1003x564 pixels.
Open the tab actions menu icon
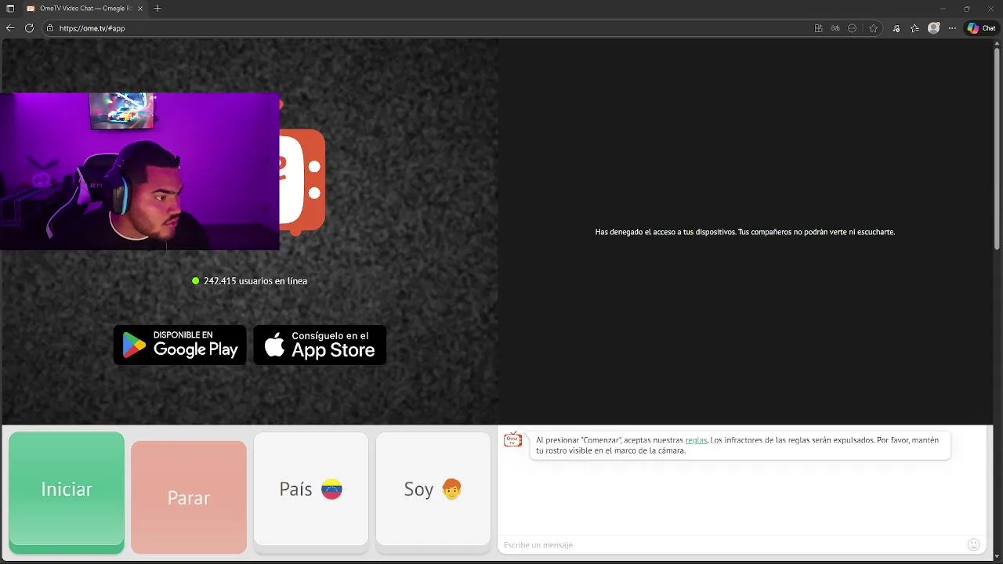coord(10,8)
